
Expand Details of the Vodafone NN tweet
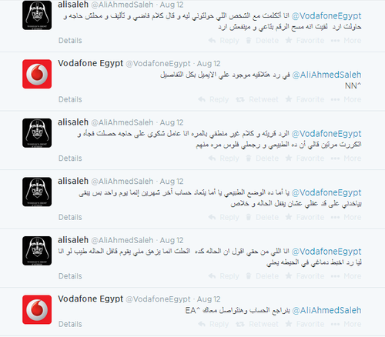(x=70, y=99)
